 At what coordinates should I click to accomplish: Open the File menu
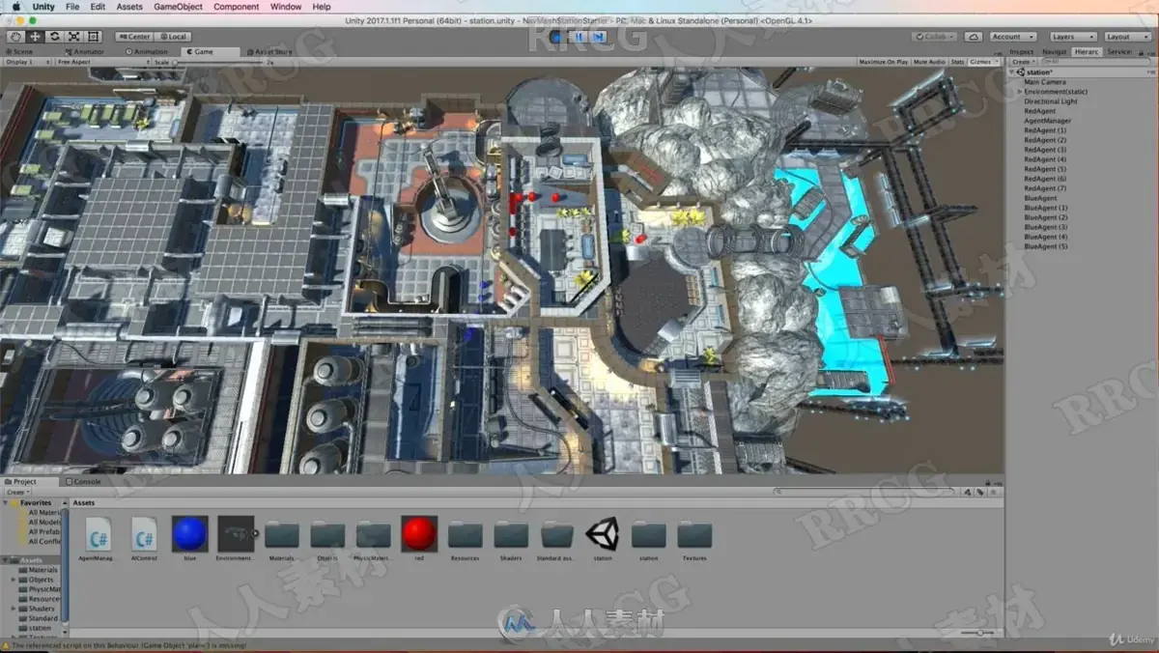tap(72, 7)
